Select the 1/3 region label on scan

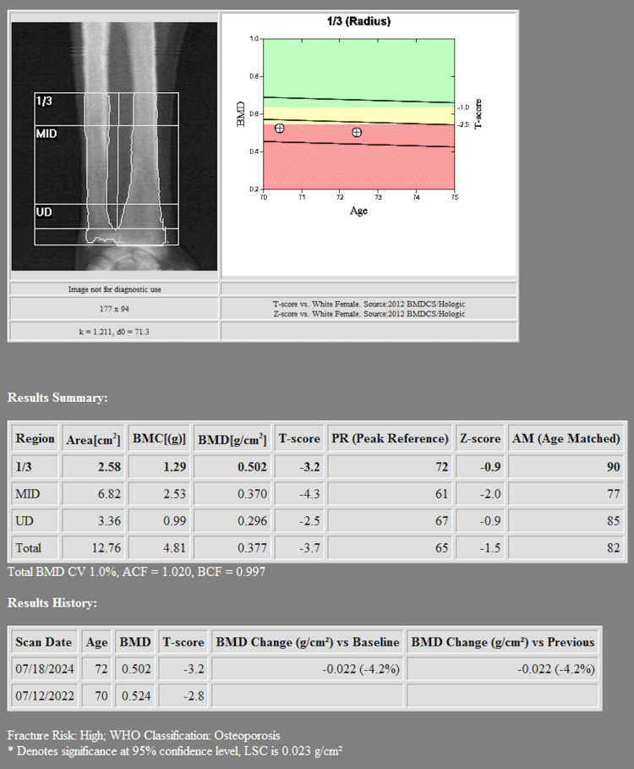[44, 101]
